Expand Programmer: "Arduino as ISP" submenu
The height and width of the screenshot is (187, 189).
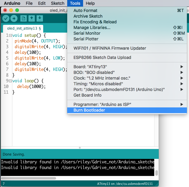tap(127, 104)
